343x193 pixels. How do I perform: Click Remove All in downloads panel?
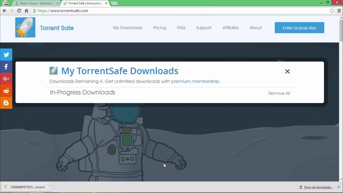point(279,93)
